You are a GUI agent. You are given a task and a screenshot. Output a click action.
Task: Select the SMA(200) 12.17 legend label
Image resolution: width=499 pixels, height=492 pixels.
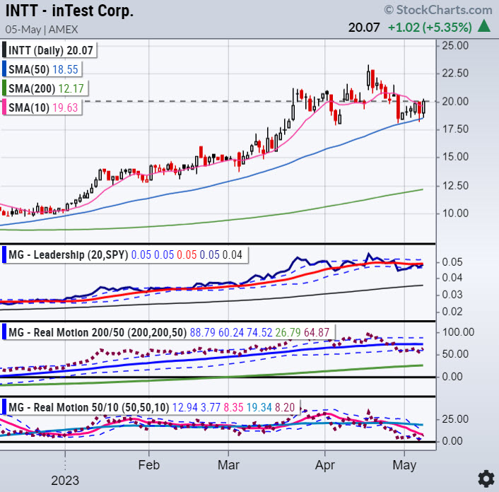pos(47,89)
